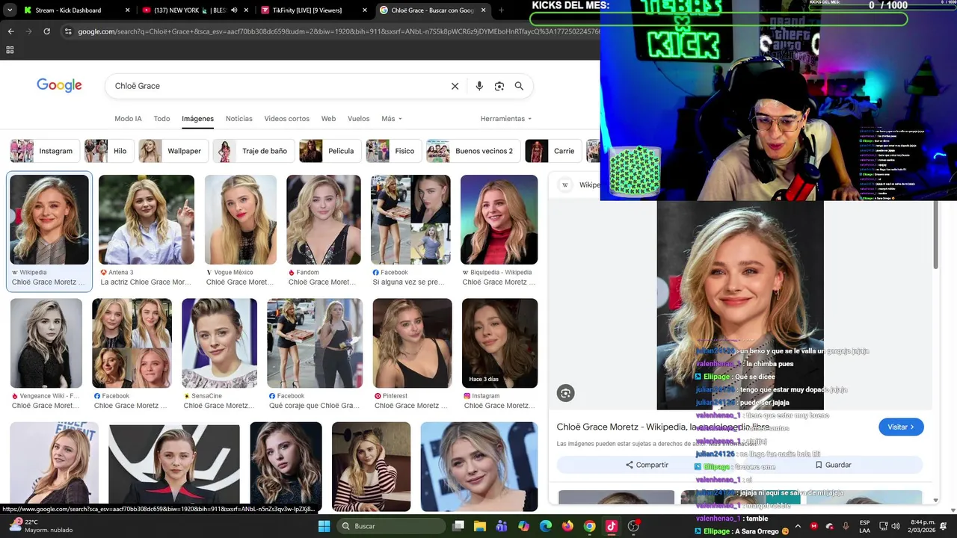Switch to the (137) NEW YORK tab
The width and height of the screenshot is (957, 538).
tap(196, 10)
